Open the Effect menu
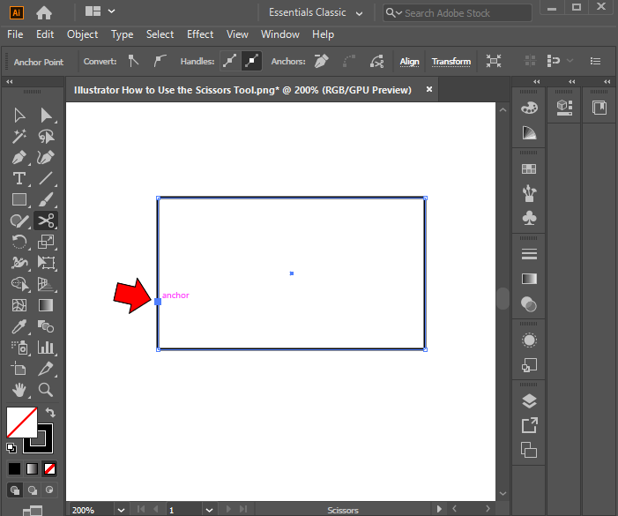 pyautogui.click(x=200, y=34)
